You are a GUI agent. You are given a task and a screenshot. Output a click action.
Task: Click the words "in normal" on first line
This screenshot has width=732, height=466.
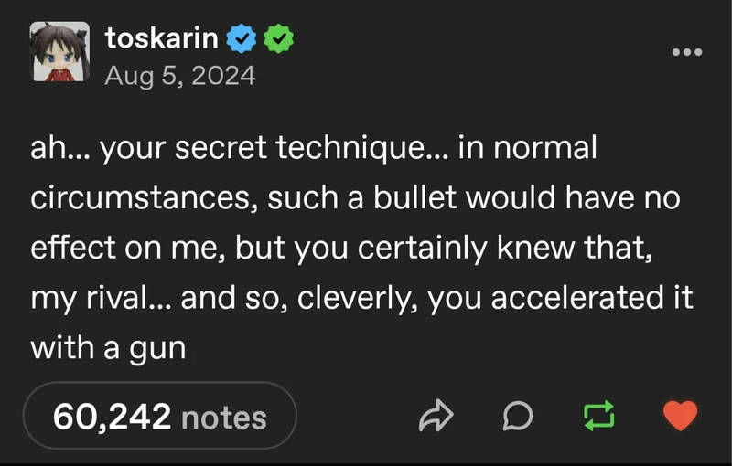pyautogui.click(x=528, y=148)
